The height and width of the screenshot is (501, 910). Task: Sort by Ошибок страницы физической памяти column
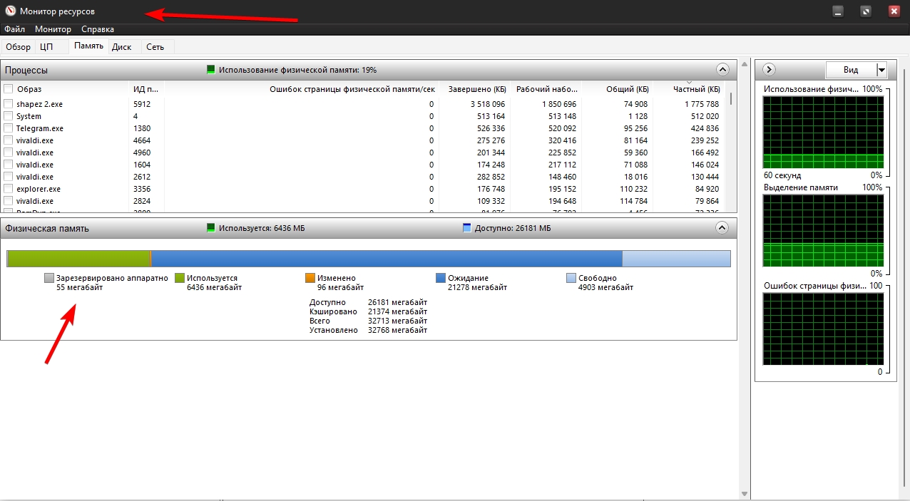click(x=301, y=89)
